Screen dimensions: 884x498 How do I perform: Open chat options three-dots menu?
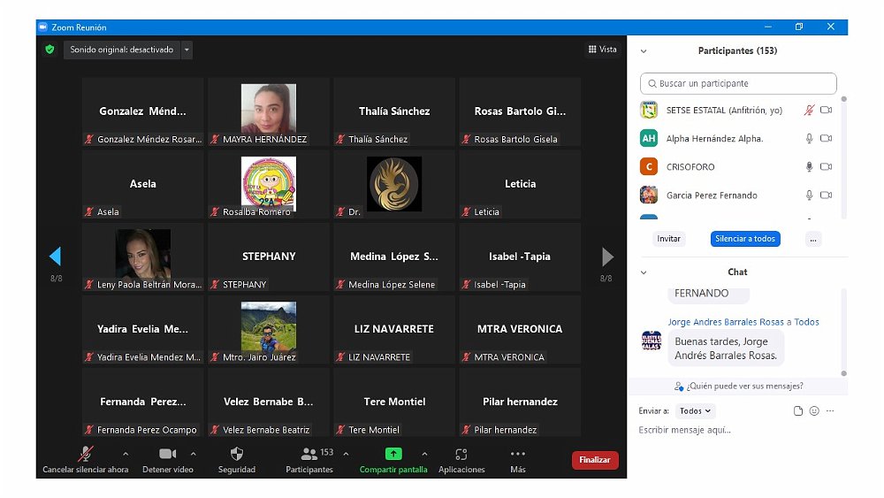(x=830, y=411)
